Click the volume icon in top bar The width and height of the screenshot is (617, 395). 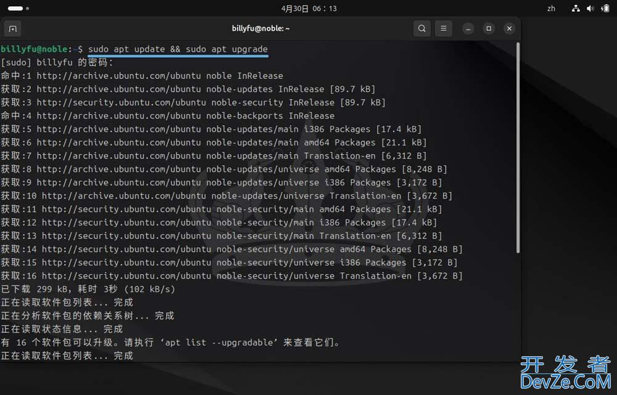point(590,8)
